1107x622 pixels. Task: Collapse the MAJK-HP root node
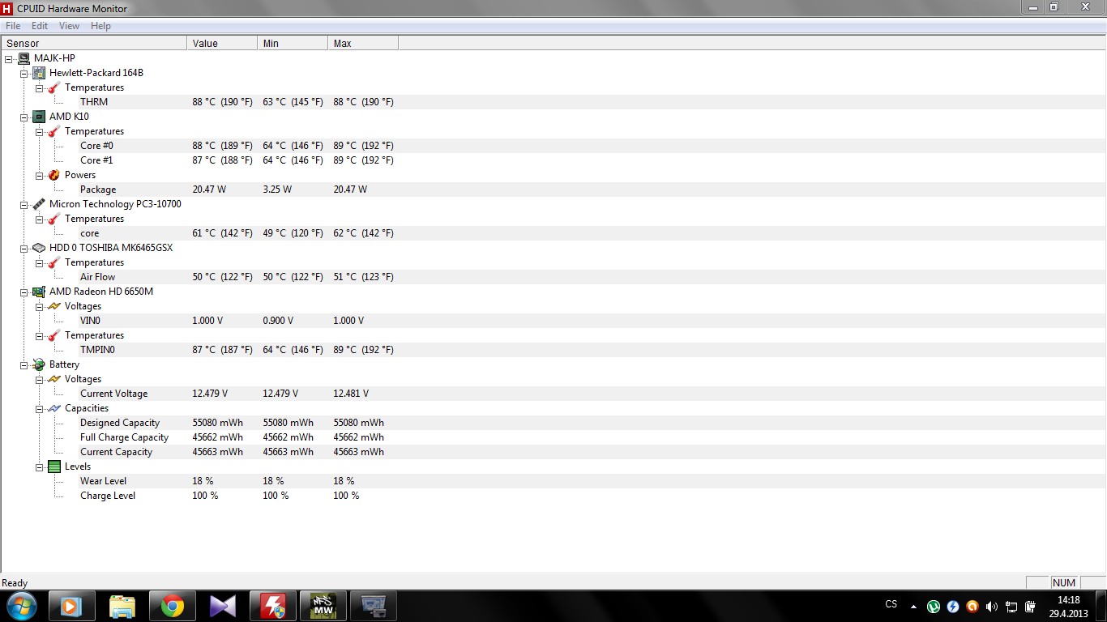[x=8, y=58]
